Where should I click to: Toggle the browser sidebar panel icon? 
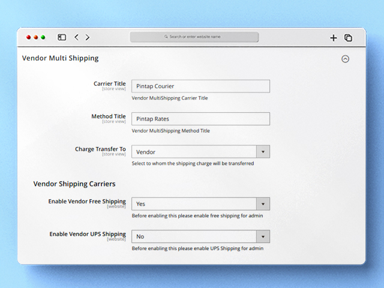click(x=62, y=37)
